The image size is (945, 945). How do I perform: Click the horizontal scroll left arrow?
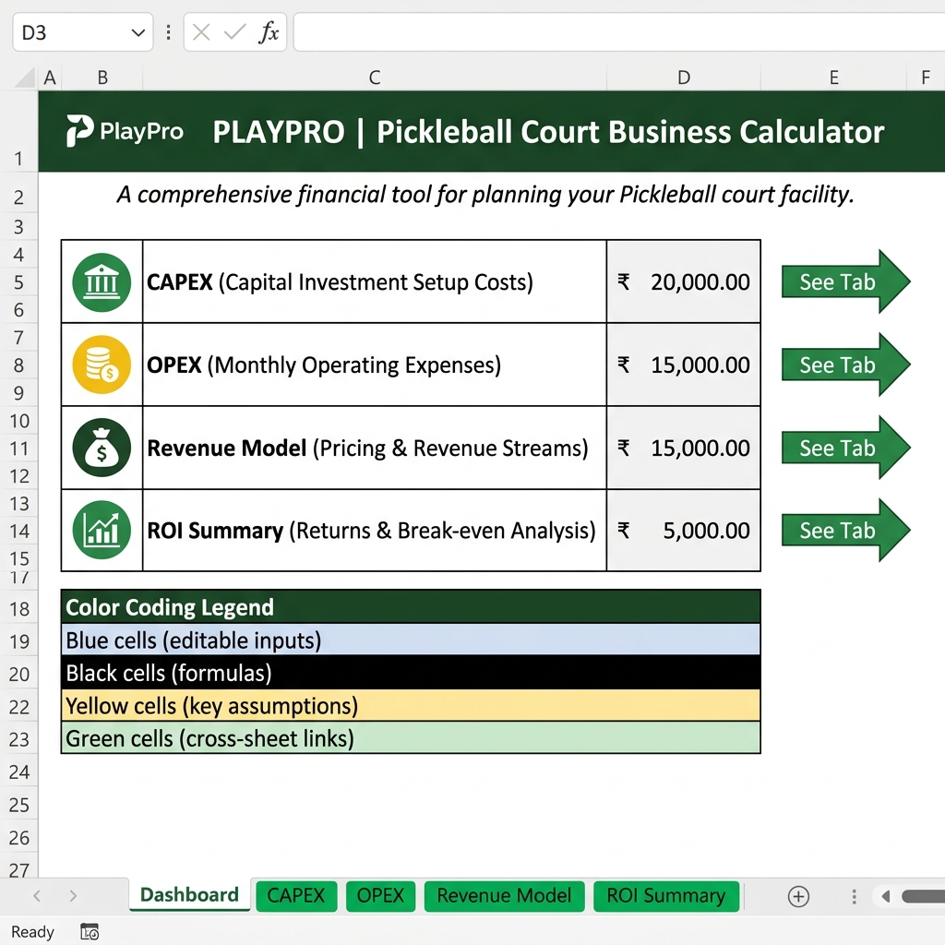pyautogui.click(x=885, y=896)
